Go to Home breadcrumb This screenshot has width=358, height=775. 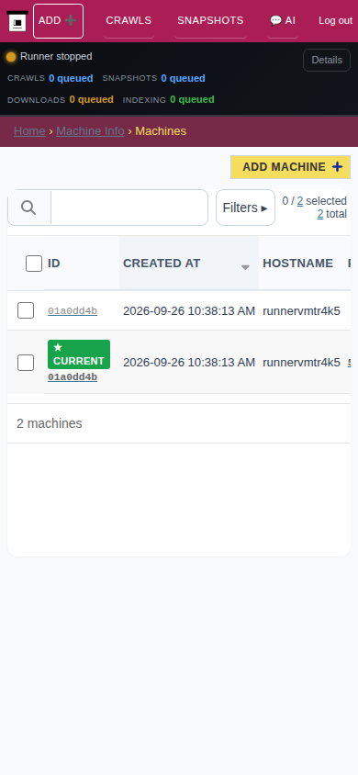pyautogui.click(x=29, y=131)
